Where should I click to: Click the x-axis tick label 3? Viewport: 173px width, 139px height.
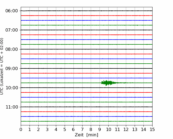point(47,129)
